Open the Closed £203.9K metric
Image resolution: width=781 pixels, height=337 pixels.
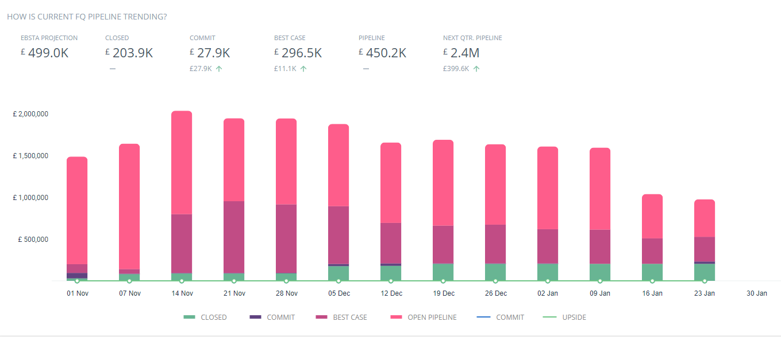point(129,53)
